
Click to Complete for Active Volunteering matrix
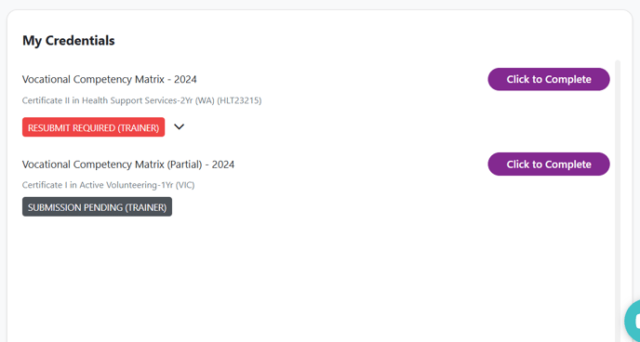tap(549, 164)
